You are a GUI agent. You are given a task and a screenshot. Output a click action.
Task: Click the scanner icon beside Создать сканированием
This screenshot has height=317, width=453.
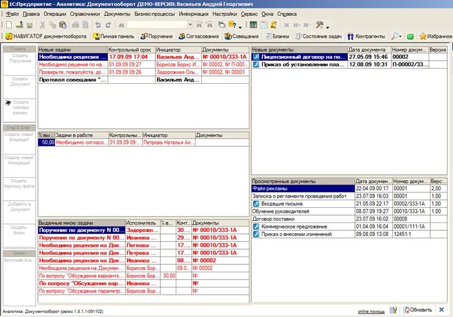point(8,102)
